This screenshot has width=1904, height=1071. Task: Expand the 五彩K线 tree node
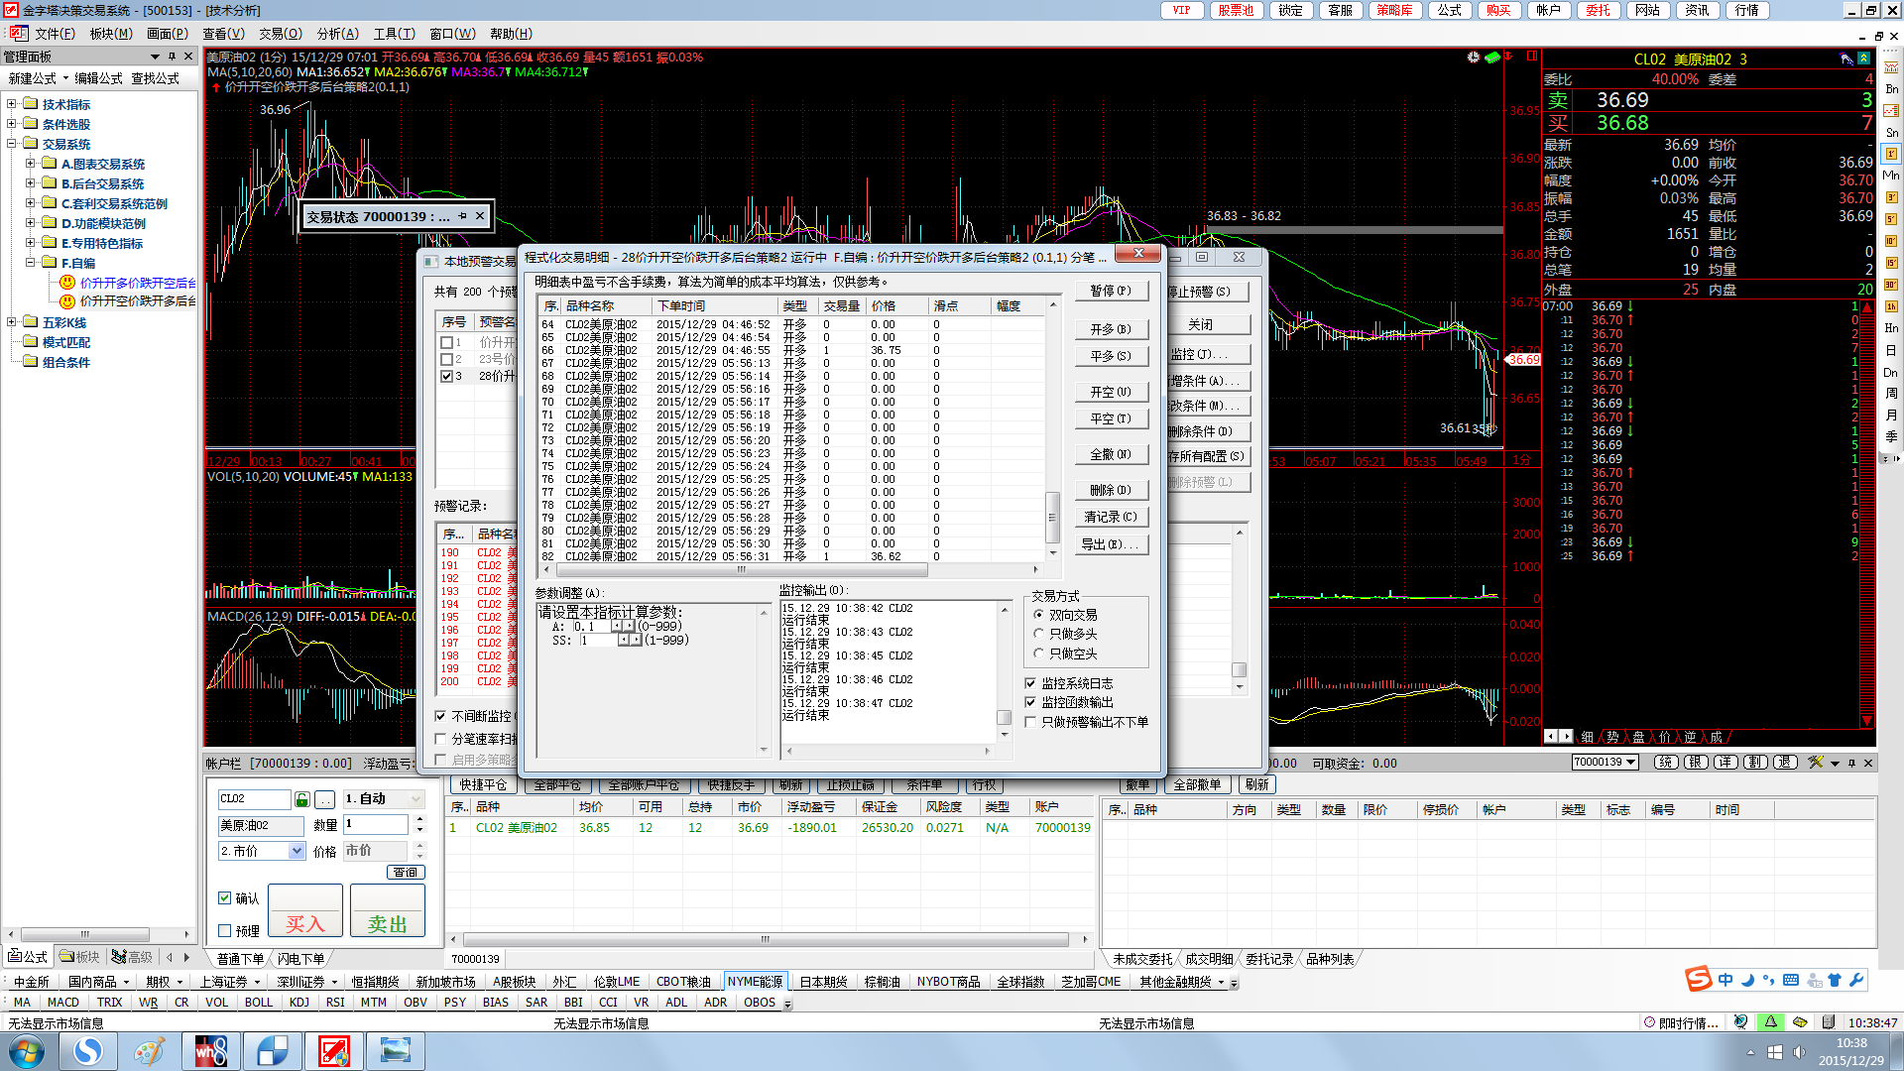12,322
